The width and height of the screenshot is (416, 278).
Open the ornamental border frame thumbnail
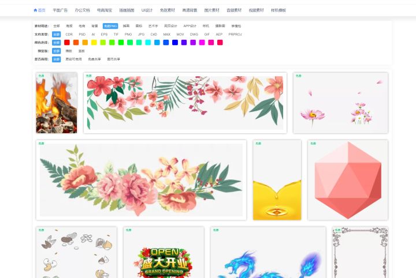coord(361,252)
